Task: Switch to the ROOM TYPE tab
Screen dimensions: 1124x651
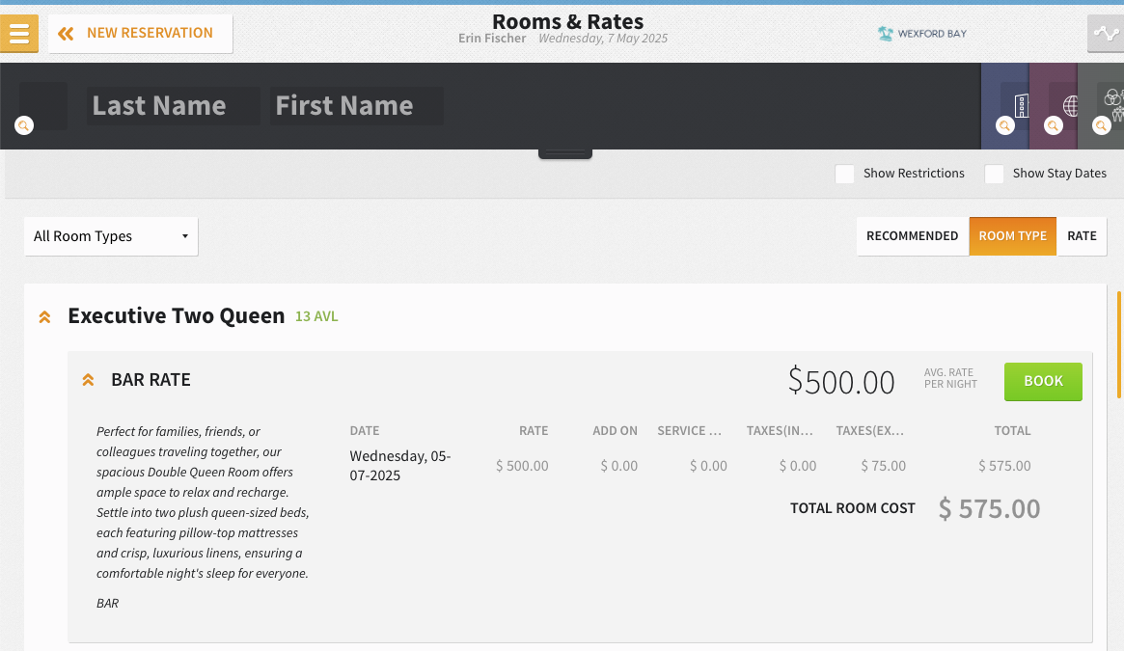Action: click(x=1012, y=236)
